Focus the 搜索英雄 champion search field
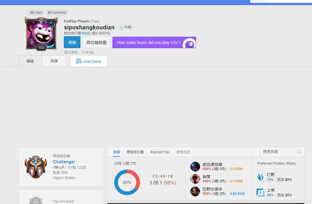This screenshot has height=204, width=312. [282, 152]
